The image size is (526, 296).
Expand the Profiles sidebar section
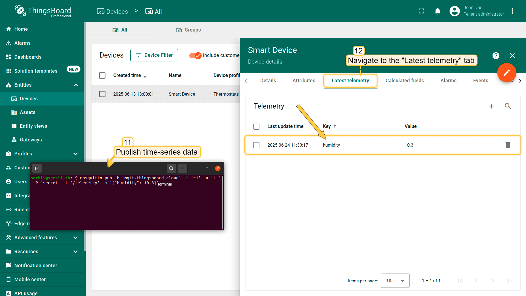coord(76,154)
